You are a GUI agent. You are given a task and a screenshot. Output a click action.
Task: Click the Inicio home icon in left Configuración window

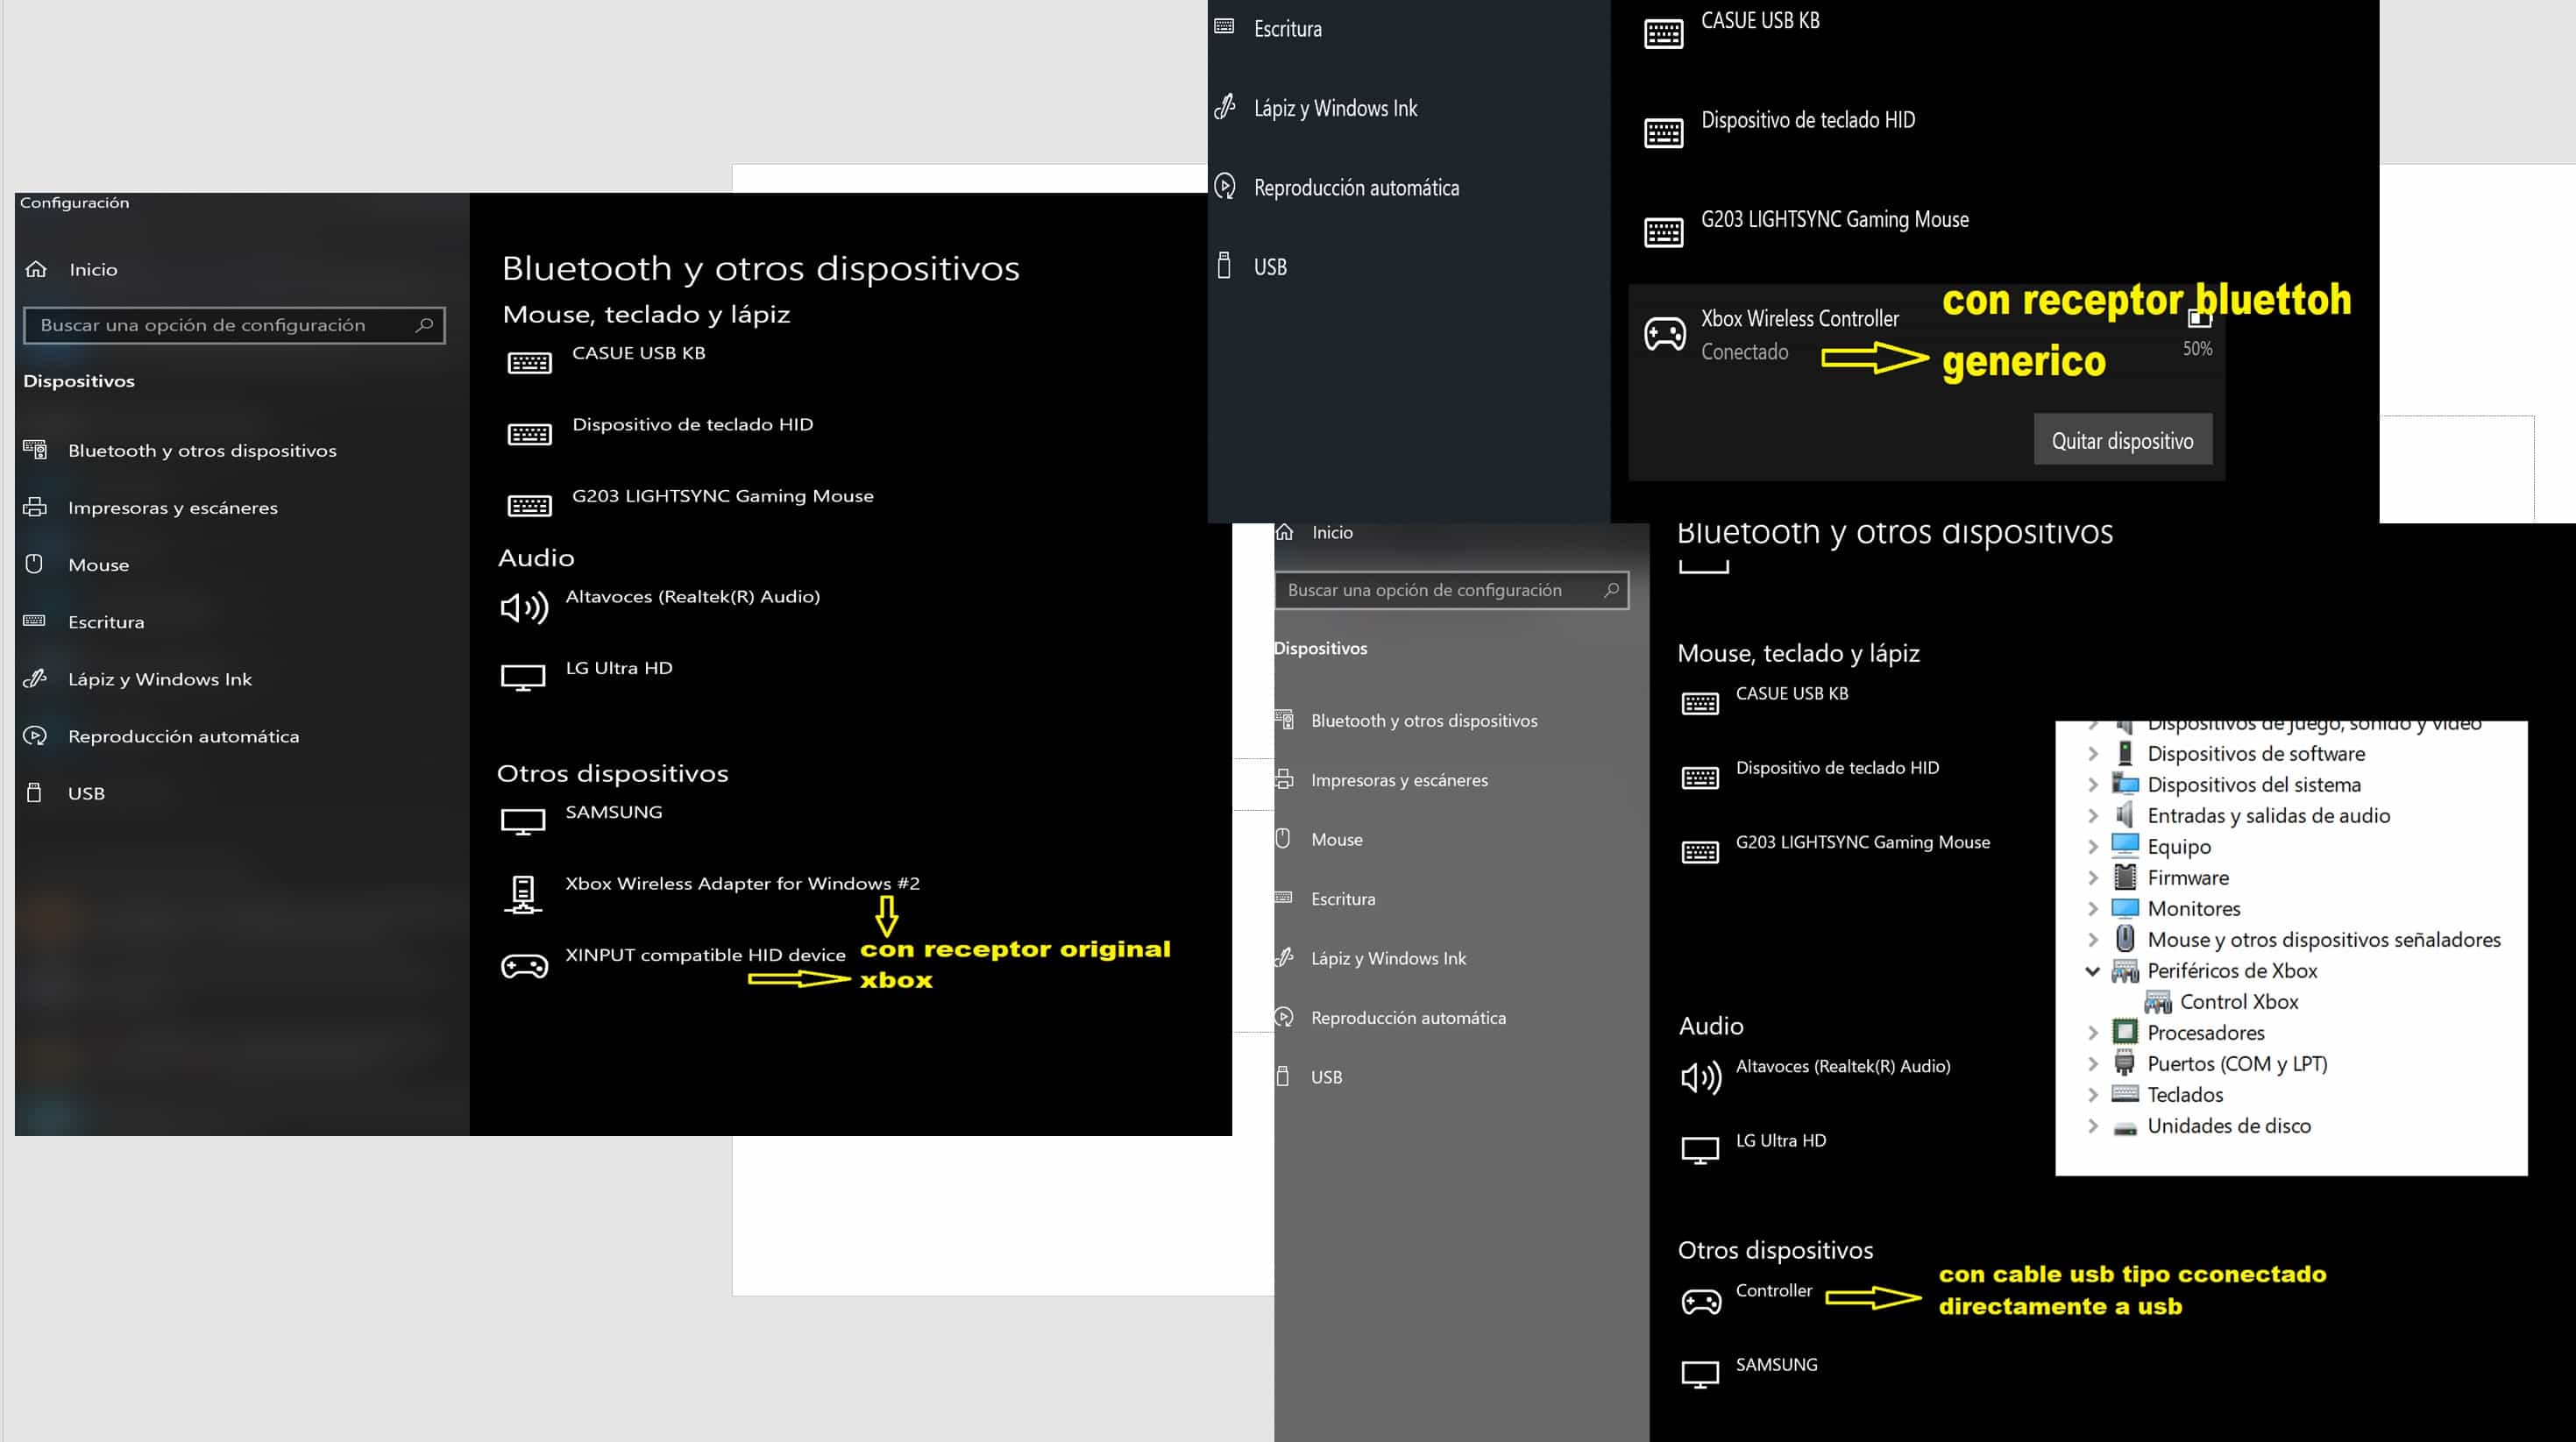(x=36, y=269)
